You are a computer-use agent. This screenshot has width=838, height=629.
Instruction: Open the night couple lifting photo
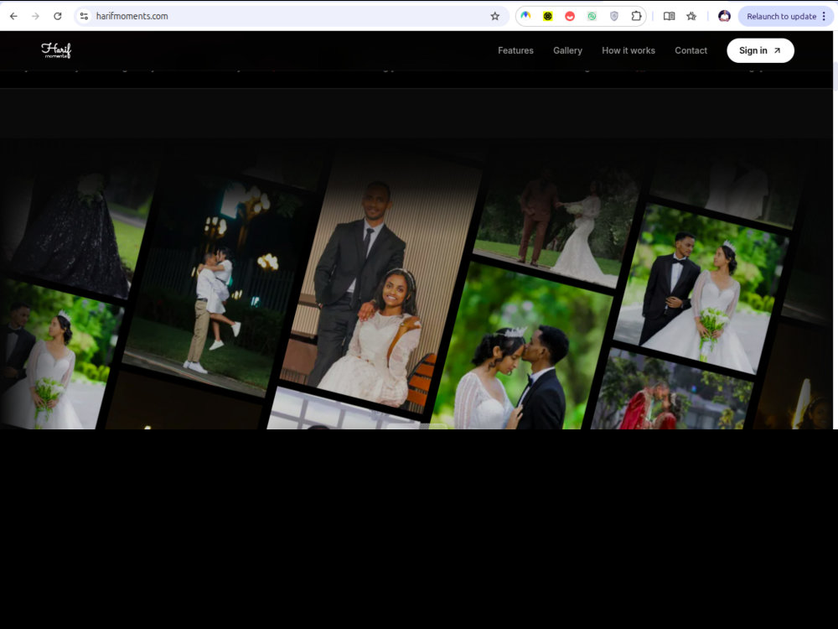[x=216, y=283]
